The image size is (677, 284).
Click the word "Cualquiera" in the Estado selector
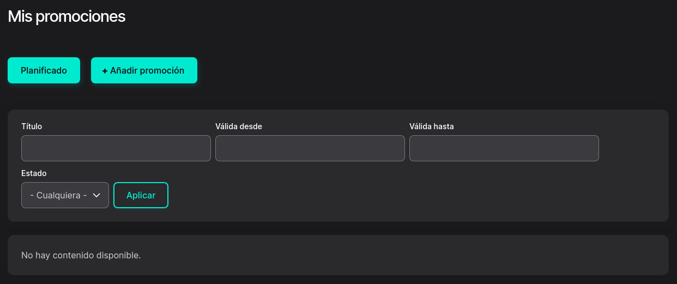pos(58,195)
